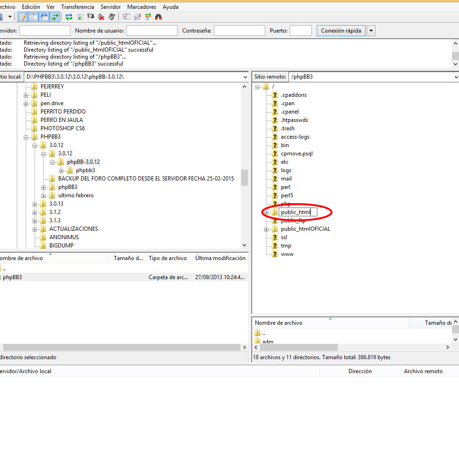Expand the 3.0.13 local folder
This screenshot has height=462, width=459.
35,204
